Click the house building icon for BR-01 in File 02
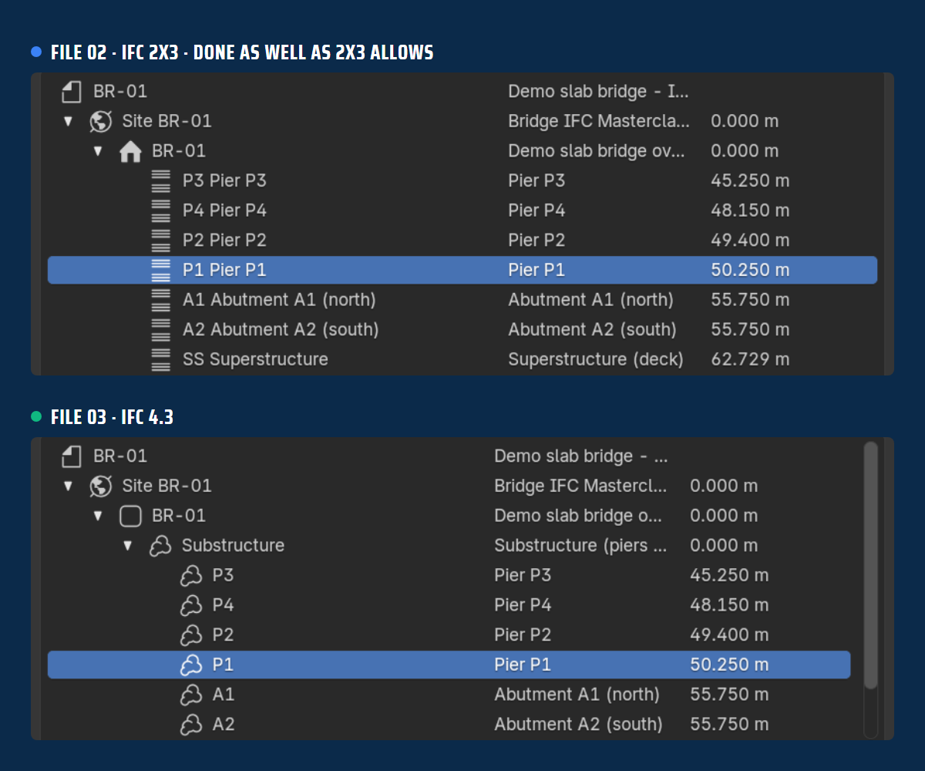The image size is (925, 771). click(x=131, y=151)
